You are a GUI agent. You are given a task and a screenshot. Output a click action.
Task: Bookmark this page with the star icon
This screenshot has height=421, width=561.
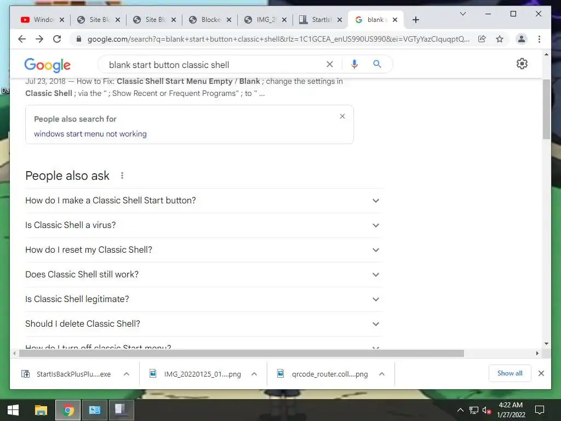pyautogui.click(x=500, y=39)
